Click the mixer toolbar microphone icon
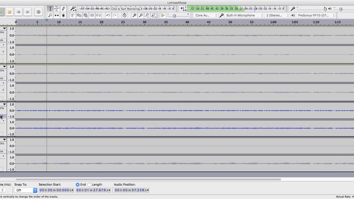Image resolution: width=354 pixels, height=199 pixels. 293,9
